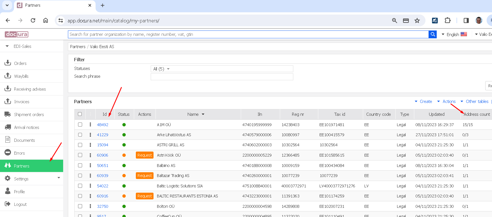The height and width of the screenshot is (217, 492).
Task: Open partner Id 41229 link
Action: [x=102, y=135]
